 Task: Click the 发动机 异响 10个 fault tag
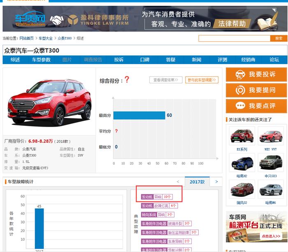tap(157, 197)
